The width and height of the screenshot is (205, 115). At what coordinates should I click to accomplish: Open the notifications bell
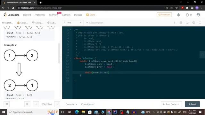[x=178, y=15]
